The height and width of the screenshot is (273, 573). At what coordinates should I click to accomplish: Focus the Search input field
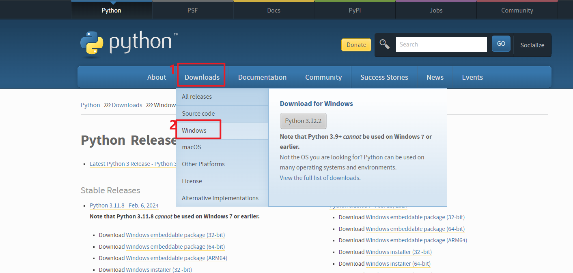tap(441, 44)
